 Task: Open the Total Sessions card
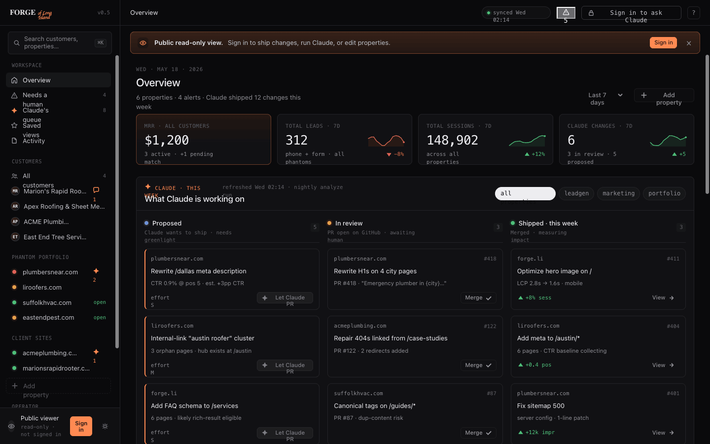(x=486, y=140)
